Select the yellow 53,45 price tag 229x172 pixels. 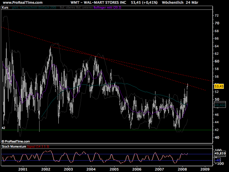(219, 86)
